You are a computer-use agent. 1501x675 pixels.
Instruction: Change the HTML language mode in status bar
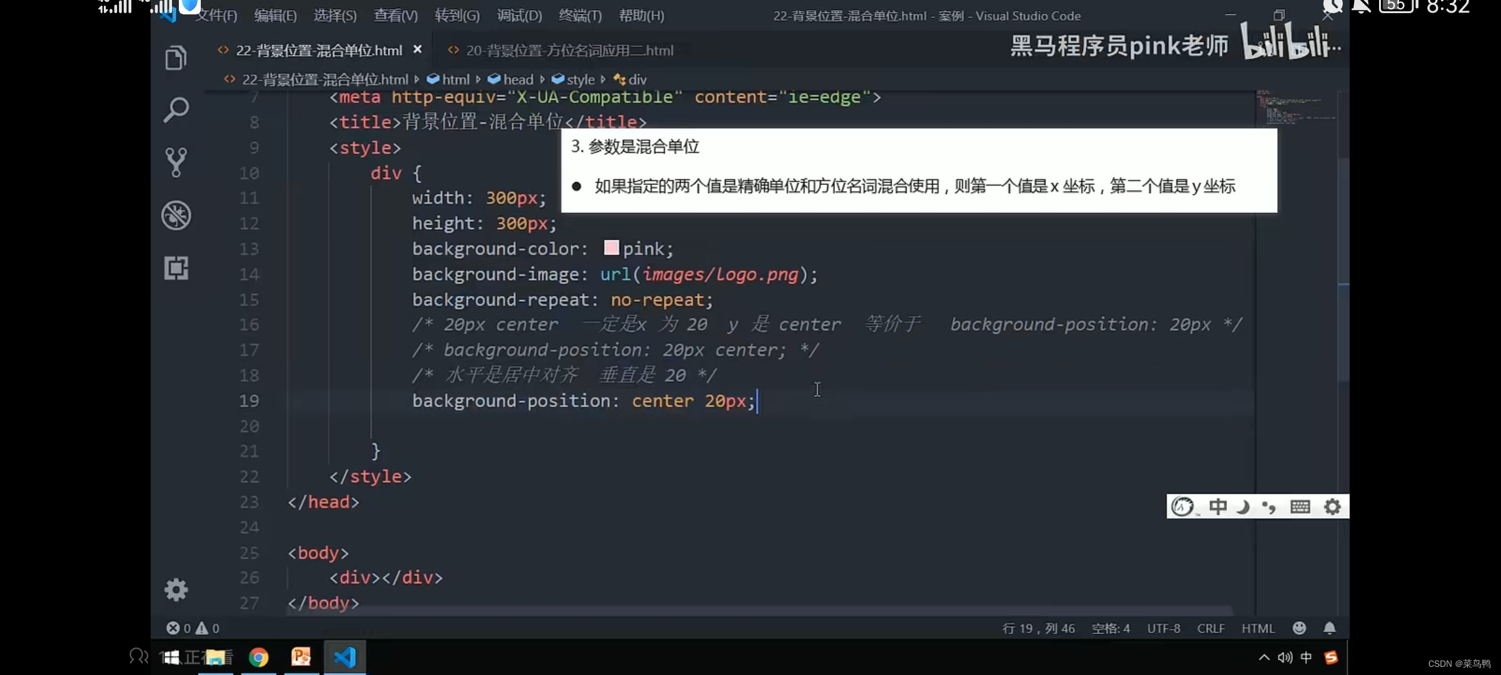(1257, 628)
